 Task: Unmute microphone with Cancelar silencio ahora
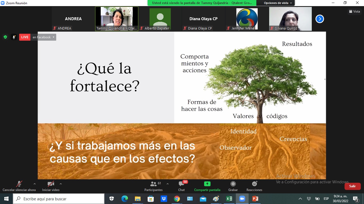point(19,186)
